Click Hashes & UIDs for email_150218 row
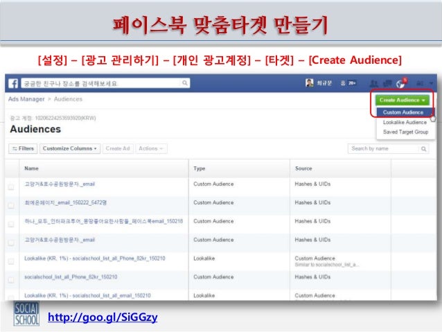 [312, 221]
